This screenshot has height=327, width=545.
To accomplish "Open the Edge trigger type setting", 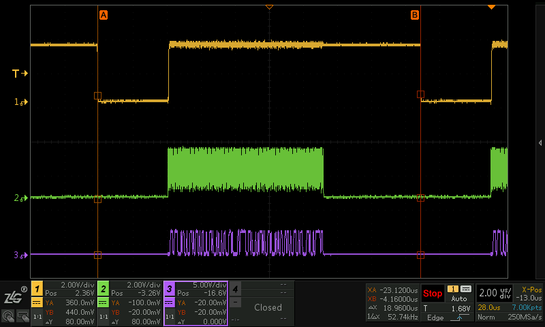I will click(435, 317).
